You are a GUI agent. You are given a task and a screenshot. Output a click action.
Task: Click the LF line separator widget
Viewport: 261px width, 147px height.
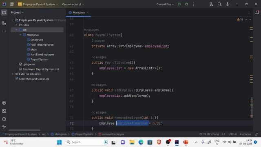tap(223, 134)
